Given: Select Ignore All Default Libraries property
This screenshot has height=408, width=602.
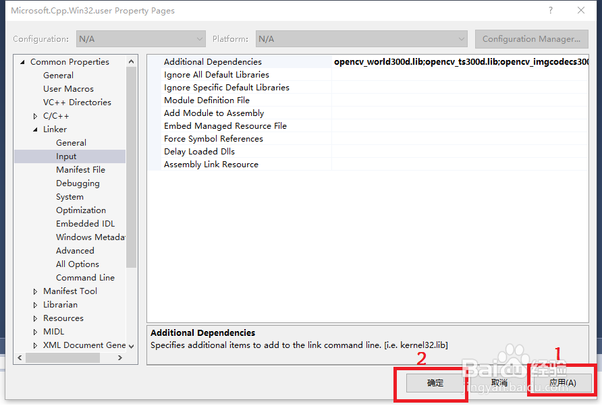Looking at the screenshot, I should pos(217,74).
